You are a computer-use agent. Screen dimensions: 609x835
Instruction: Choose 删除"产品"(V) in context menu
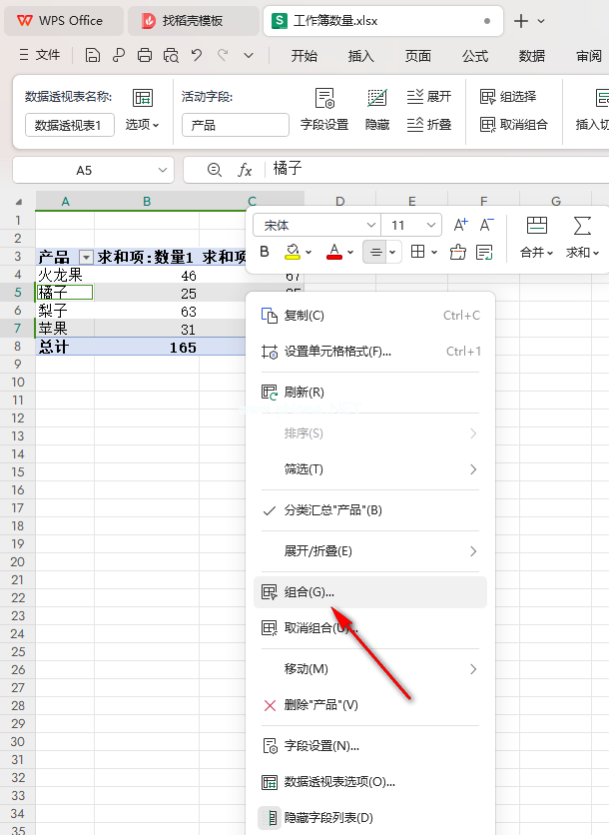[370, 705]
